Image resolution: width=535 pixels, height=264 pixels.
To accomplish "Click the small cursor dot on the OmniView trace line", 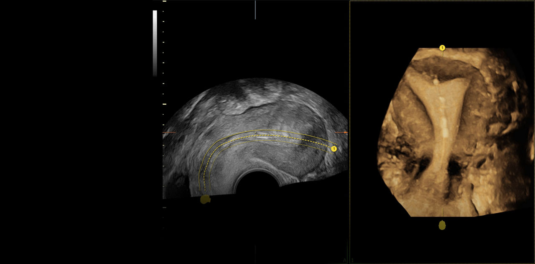I will pyautogui.click(x=255, y=132).
